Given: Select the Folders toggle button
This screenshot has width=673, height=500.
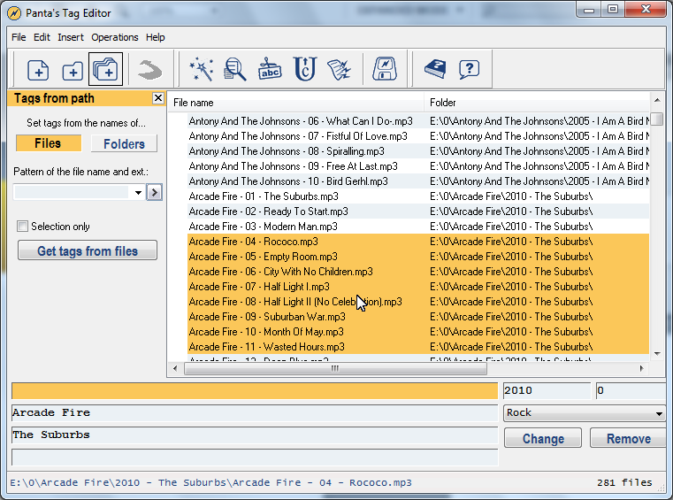Looking at the screenshot, I should 124,143.
